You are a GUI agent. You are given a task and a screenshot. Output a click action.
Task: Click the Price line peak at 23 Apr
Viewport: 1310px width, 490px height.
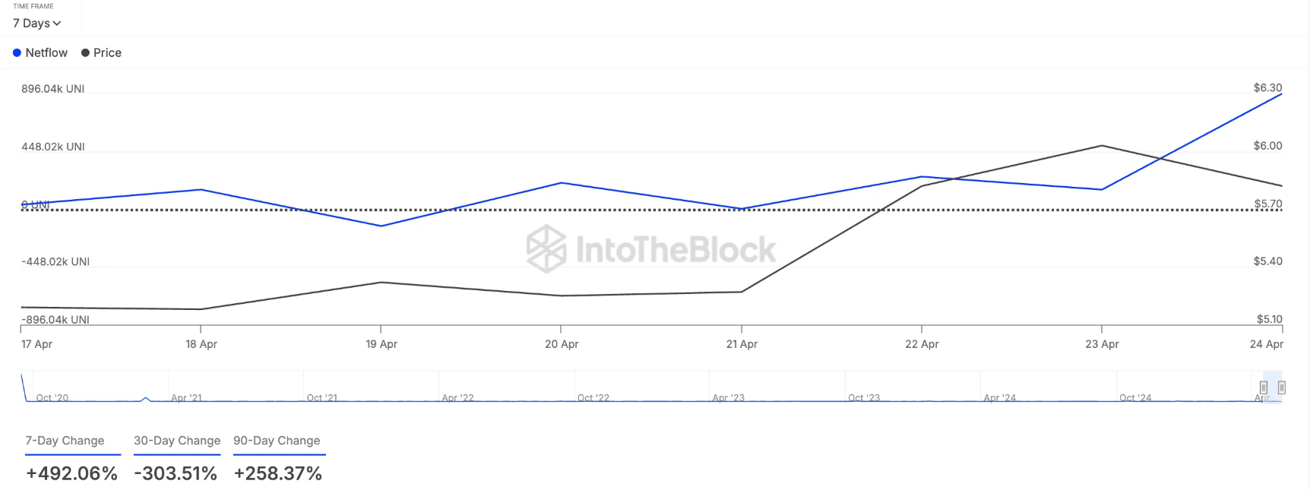1102,146
